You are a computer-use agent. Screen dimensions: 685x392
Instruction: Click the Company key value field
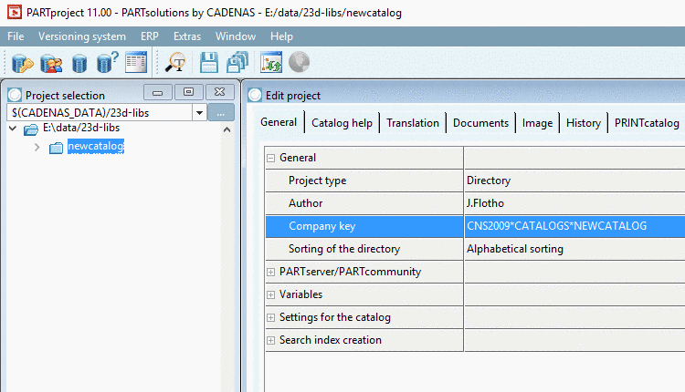click(x=574, y=226)
